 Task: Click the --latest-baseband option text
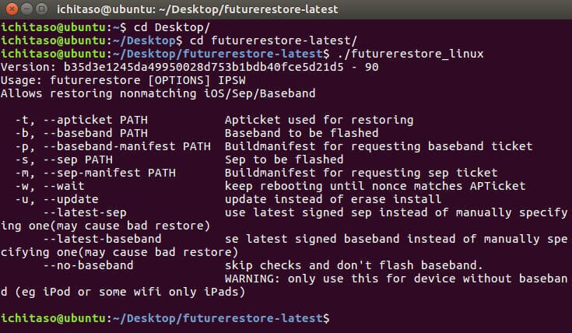(x=103, y=239)
